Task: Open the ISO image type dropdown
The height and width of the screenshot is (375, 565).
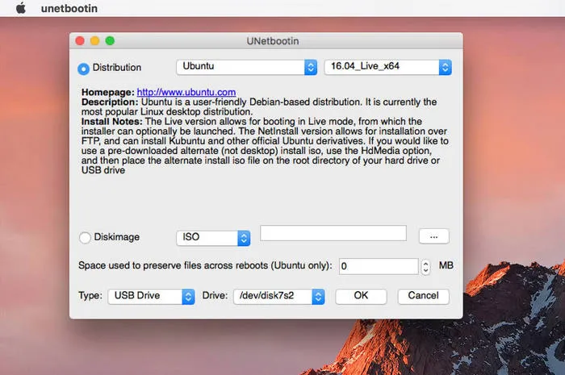Action: click(213, 237)
